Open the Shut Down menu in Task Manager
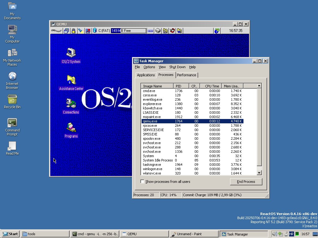The width and height of the screenshot is (318, 238). 177,67
